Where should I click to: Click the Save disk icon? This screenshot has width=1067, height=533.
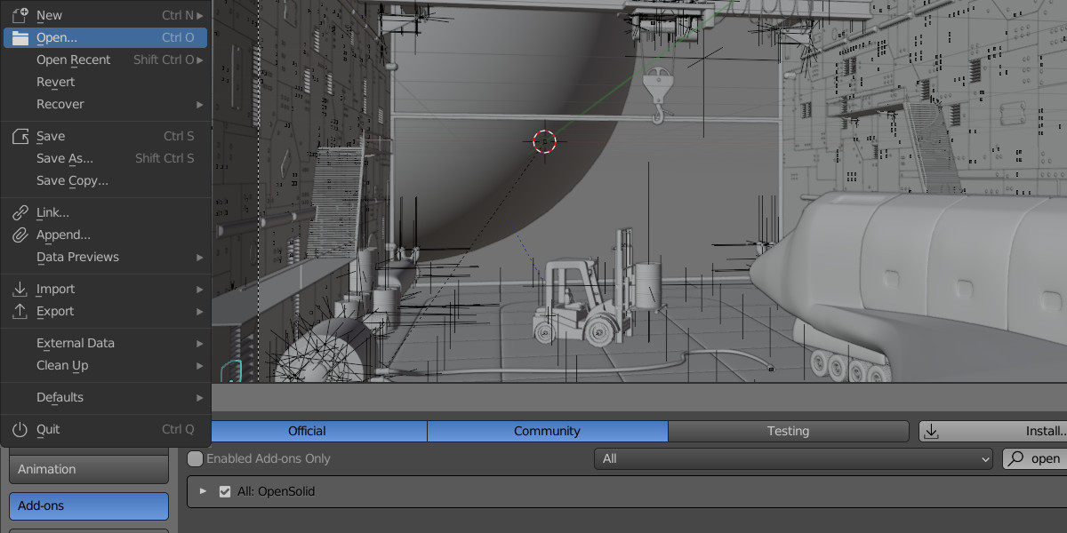[x=20, y=136]
